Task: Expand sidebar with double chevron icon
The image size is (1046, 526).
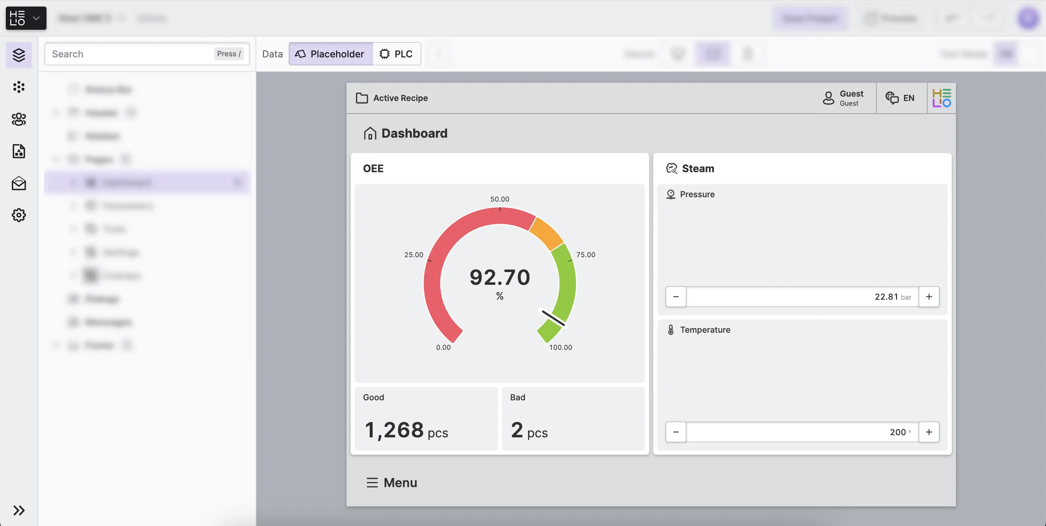Action: 19,510
